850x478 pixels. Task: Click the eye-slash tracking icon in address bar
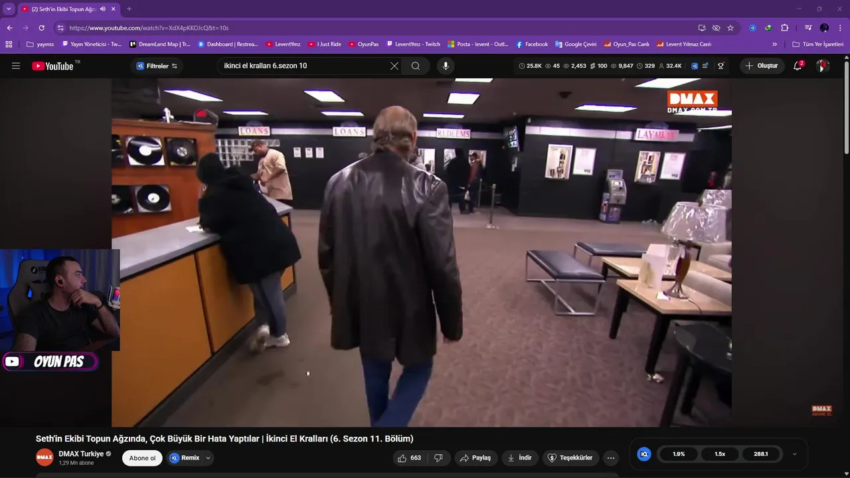coord(716,28)
